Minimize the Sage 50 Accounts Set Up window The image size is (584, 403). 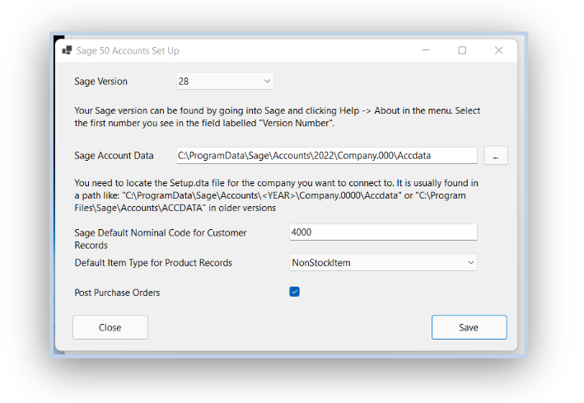point(426,50)
